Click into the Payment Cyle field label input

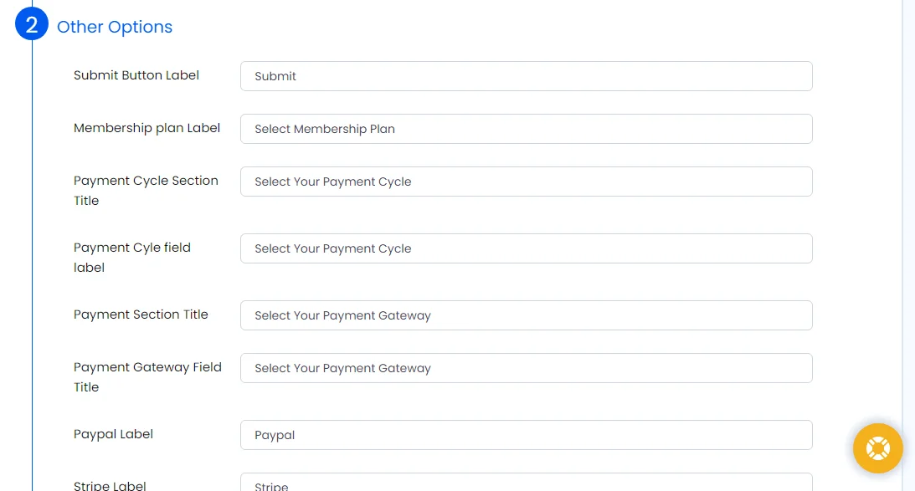(526, 248)
